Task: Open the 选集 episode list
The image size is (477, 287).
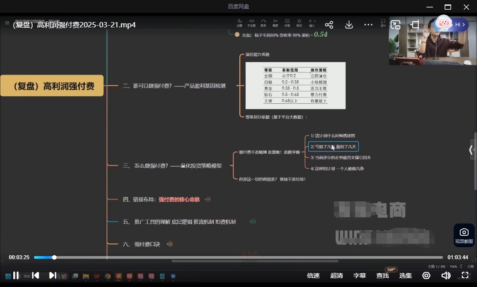Action: pos(405,276)
